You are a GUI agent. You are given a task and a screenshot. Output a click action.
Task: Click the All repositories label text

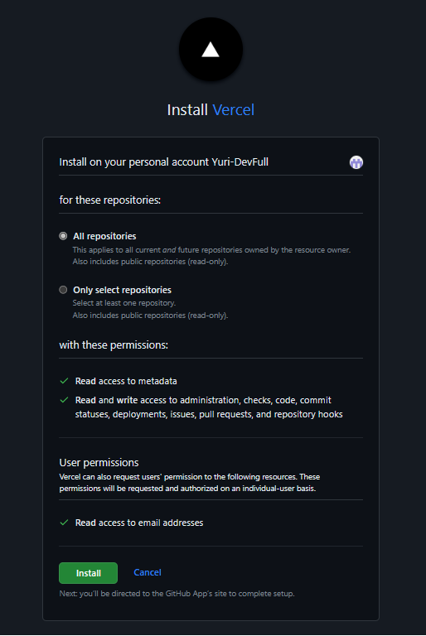click(x=104, y=236)
